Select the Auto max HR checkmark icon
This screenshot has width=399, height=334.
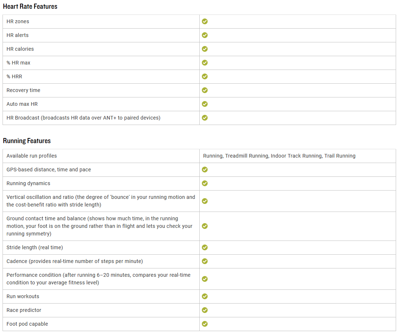[205, 104]
